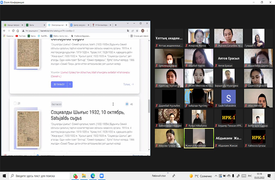Click the eye views icon beside 46

coord(126,104)
